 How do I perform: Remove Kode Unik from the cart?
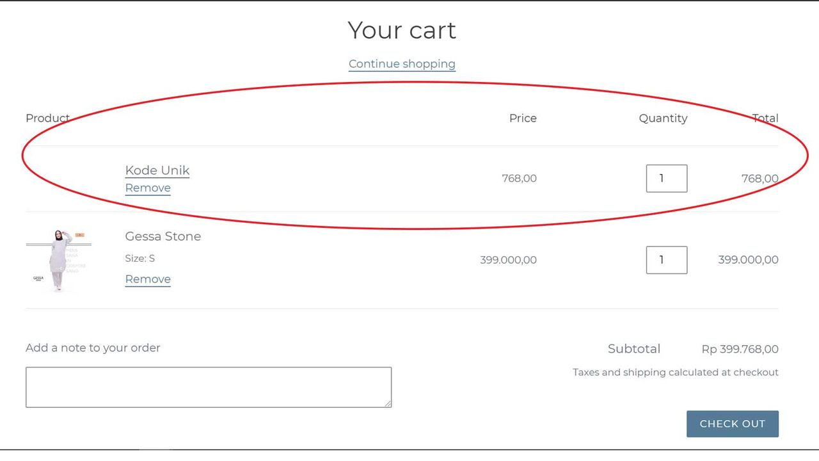coord(148,188)
